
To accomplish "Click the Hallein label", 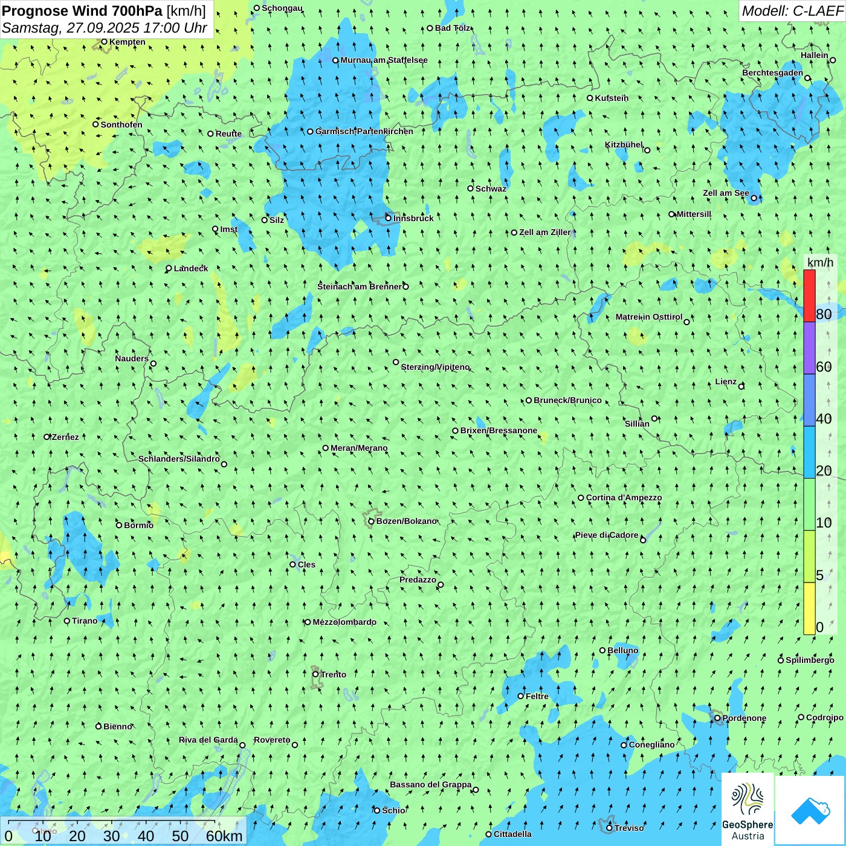I will (815, 55).
